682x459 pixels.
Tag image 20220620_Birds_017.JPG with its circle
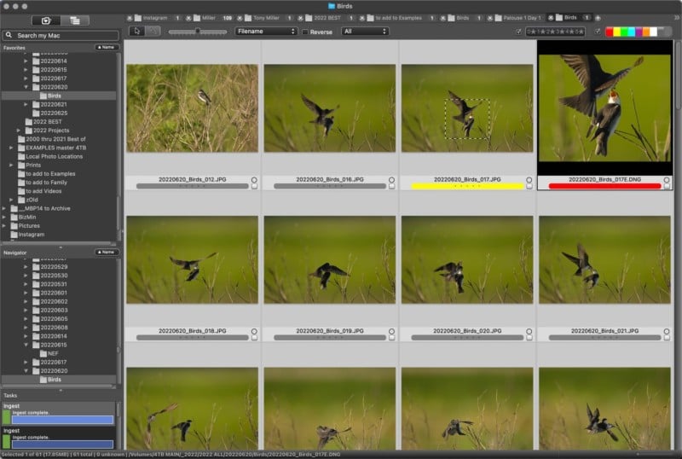[529, 180]
